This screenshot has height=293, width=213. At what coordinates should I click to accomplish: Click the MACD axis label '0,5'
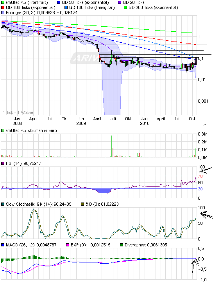pos(201,248)
